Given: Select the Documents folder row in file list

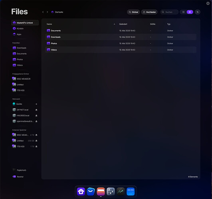Looking at the screenshot, I should click(x=121, y=31).
